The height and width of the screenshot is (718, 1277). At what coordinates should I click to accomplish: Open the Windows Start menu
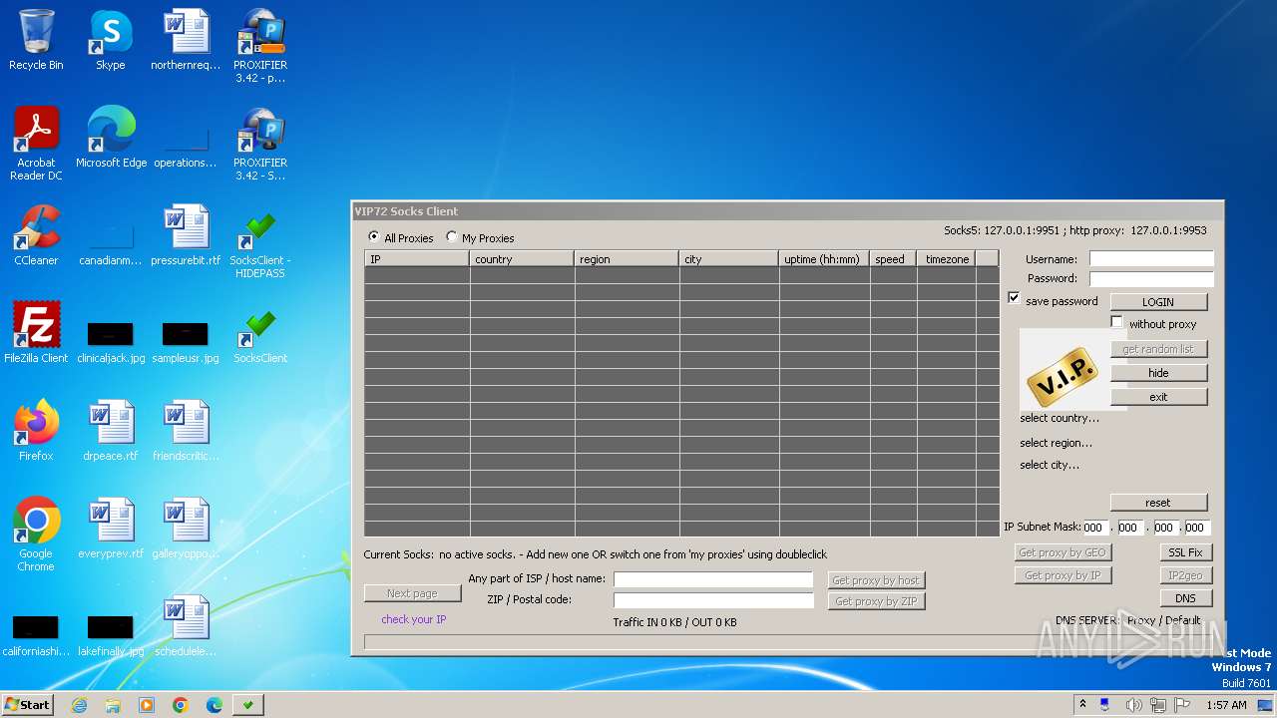tap(27, 704)
